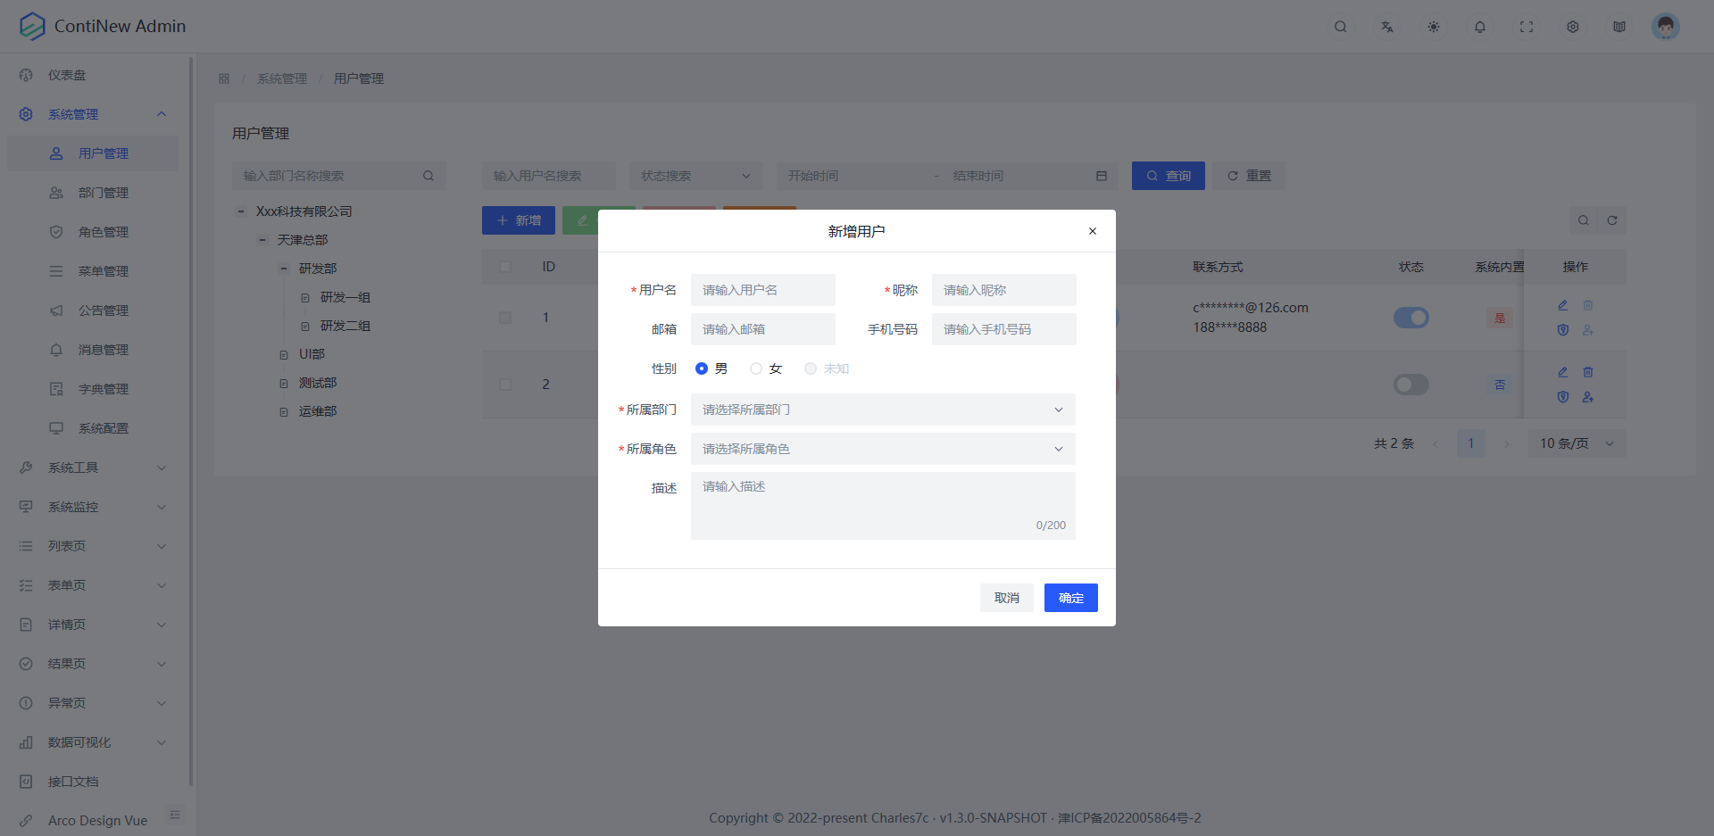Check the checkbox for user row 1
This screenshot has height=836, width=1714.
pos(505,317)
